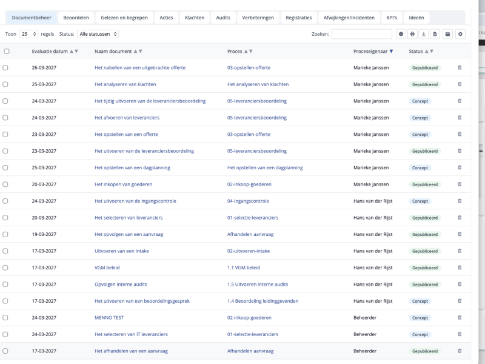Screen dimensions: 485x364
Task: Sort descending on the Proceseigenaar column
Action: tap(390, 52)
